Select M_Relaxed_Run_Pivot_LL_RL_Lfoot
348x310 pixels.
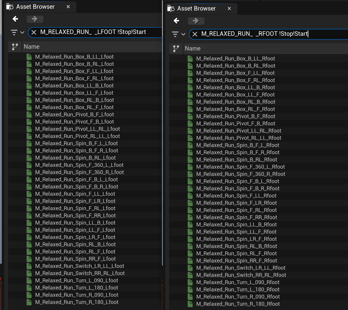tap(78, 129)
